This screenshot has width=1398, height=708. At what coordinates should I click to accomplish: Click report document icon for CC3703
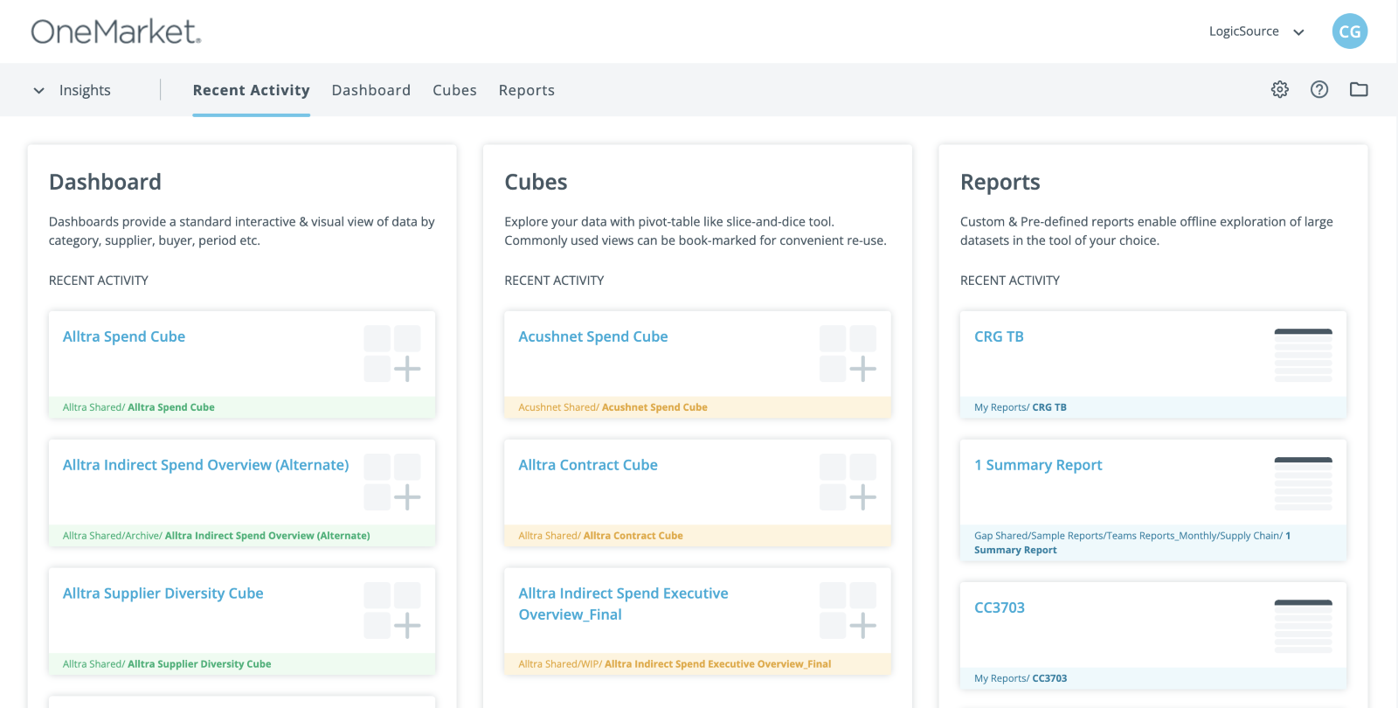coord(1304,626)
